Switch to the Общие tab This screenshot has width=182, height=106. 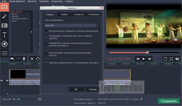click(x=50, y=14)
